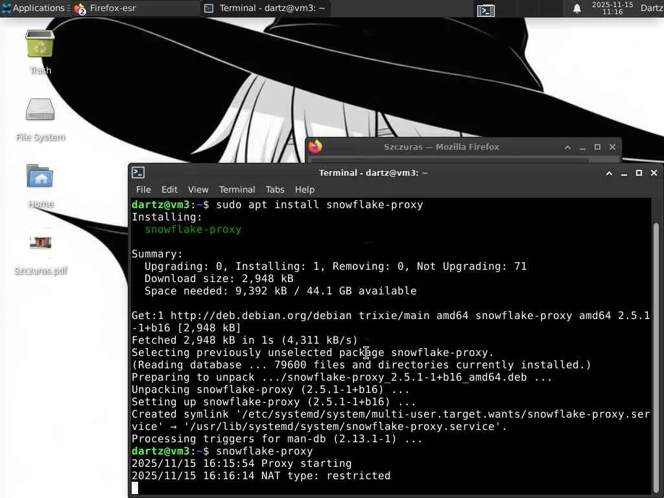
Task: Close the Terminal window
Action: (x=654, y=172)
